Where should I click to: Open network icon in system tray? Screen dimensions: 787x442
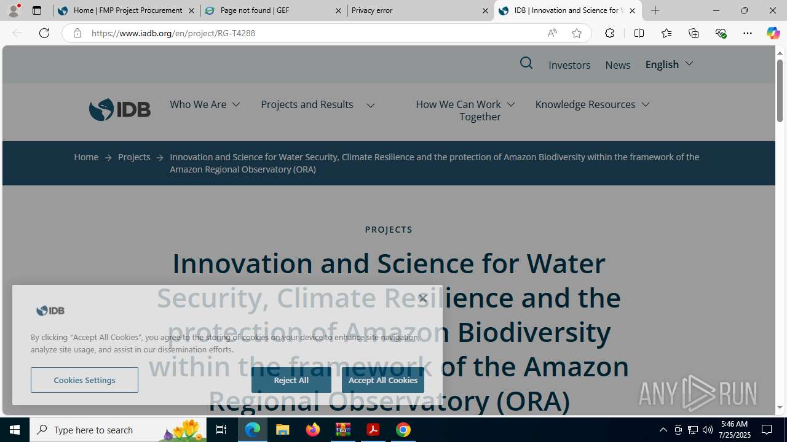tap(693, 430)
